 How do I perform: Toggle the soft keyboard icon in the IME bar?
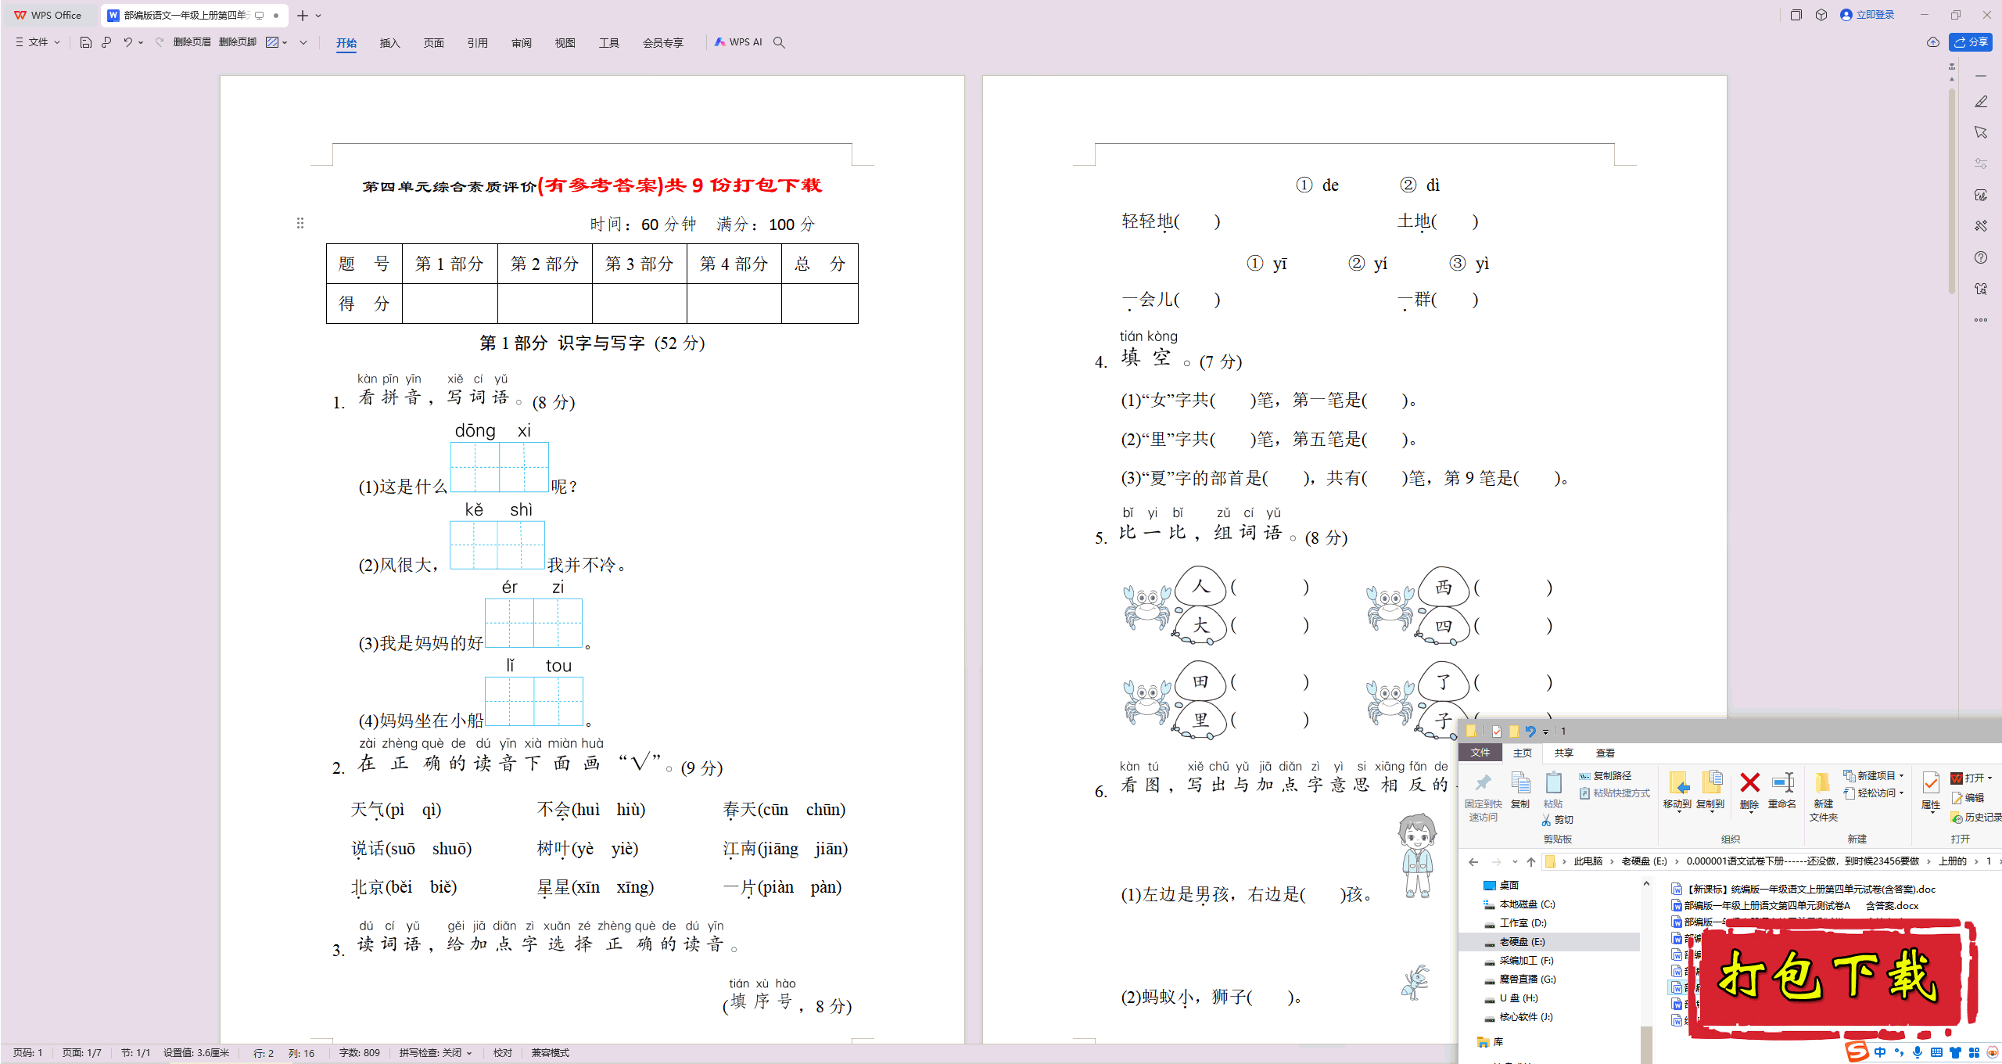(1936, 1052)
